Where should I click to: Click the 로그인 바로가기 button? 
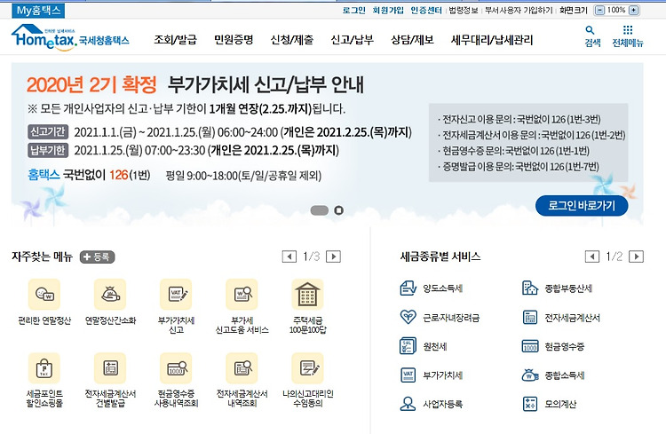(x=582, y=206)
